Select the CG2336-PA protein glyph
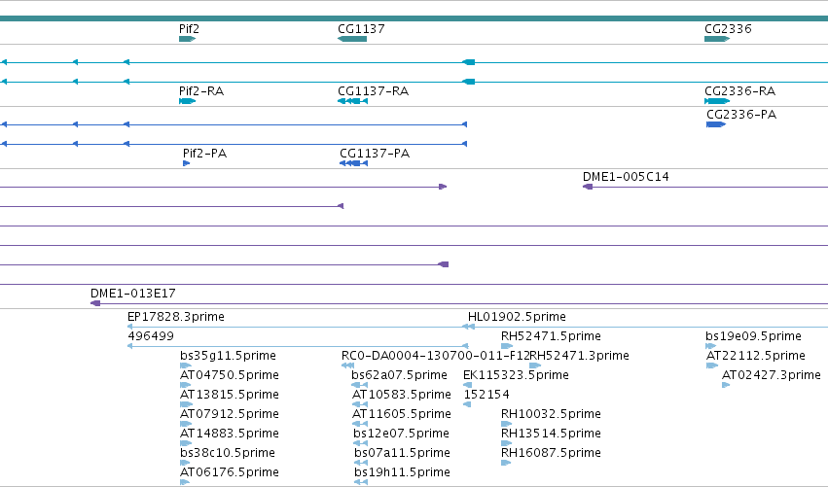The image size is (828, 487). (716, 124)
